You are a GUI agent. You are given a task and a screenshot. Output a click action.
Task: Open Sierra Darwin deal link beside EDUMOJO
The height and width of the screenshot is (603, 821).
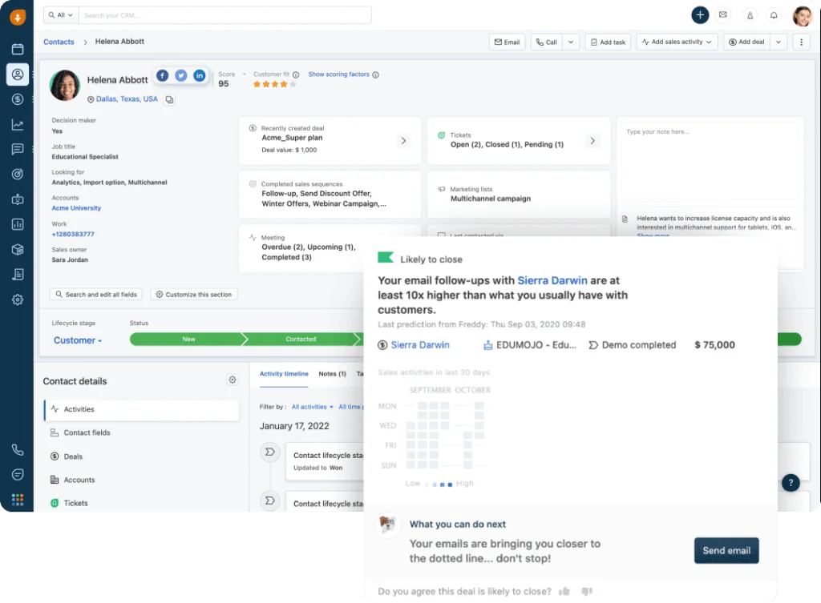[x=420, y=345]
